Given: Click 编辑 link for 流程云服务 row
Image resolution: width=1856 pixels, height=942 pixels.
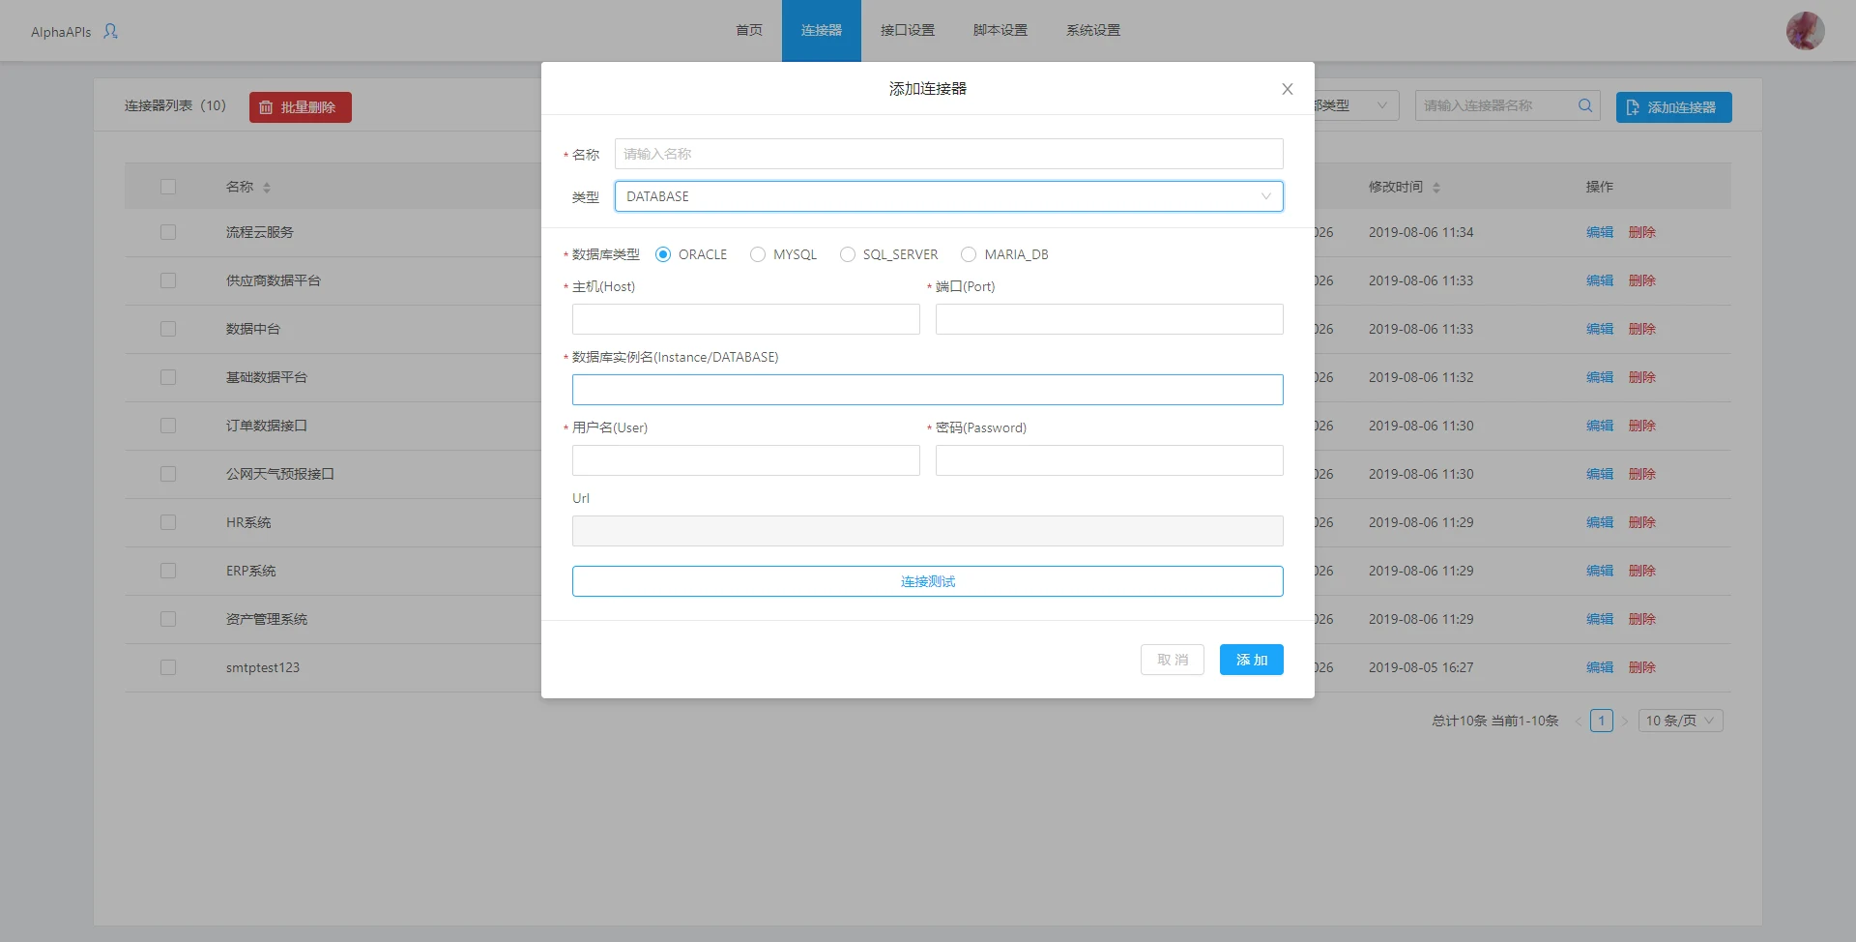Looking at the screenshot, I should pos(1600,232).
